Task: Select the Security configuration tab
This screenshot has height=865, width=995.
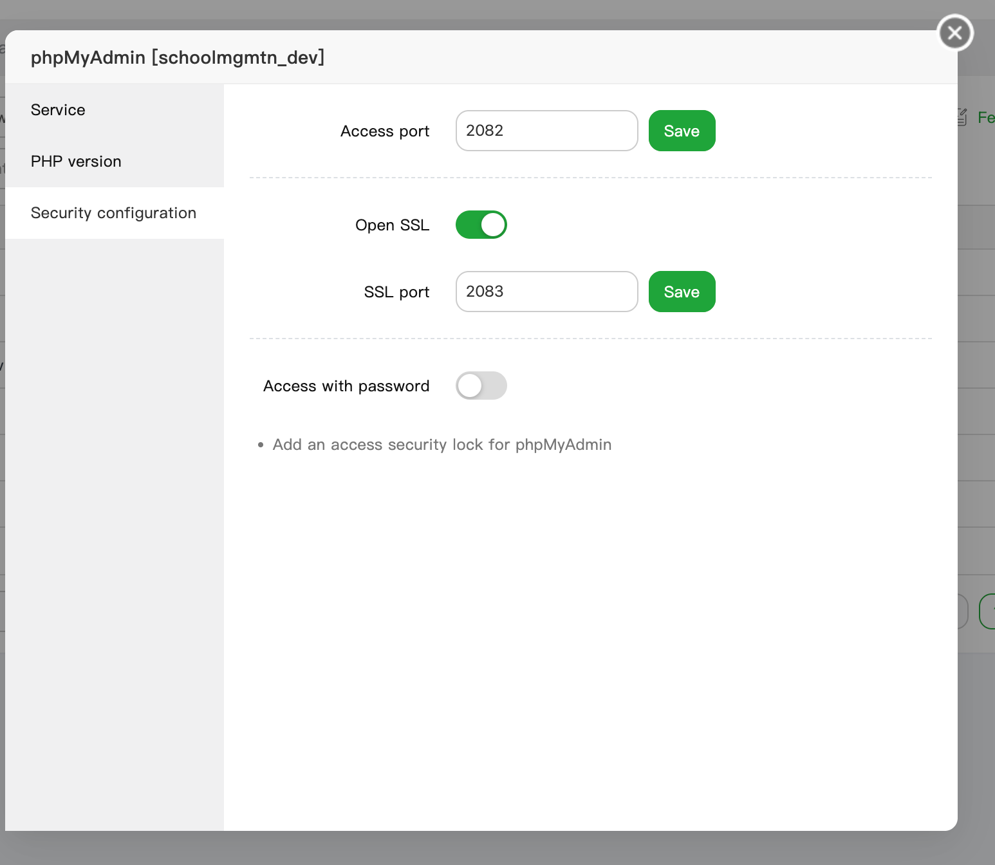Action: pyautogui.click(x=115, y=213)
